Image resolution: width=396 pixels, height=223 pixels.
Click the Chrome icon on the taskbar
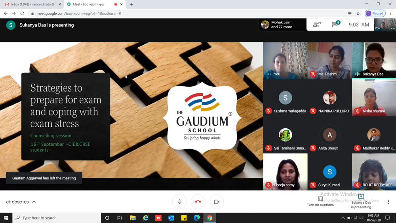click(209, 218)
